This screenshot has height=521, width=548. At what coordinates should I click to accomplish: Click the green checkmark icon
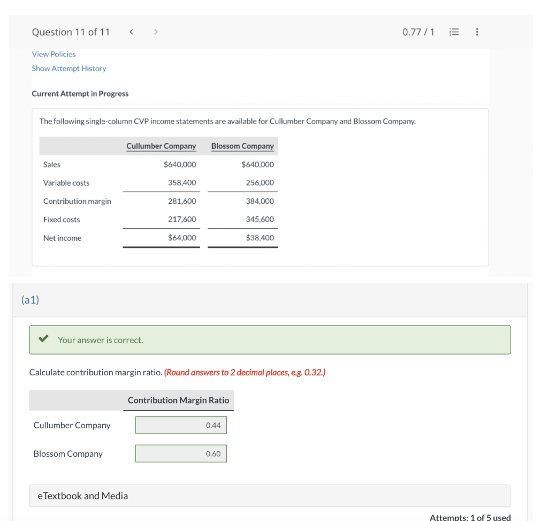click(43, 339)
